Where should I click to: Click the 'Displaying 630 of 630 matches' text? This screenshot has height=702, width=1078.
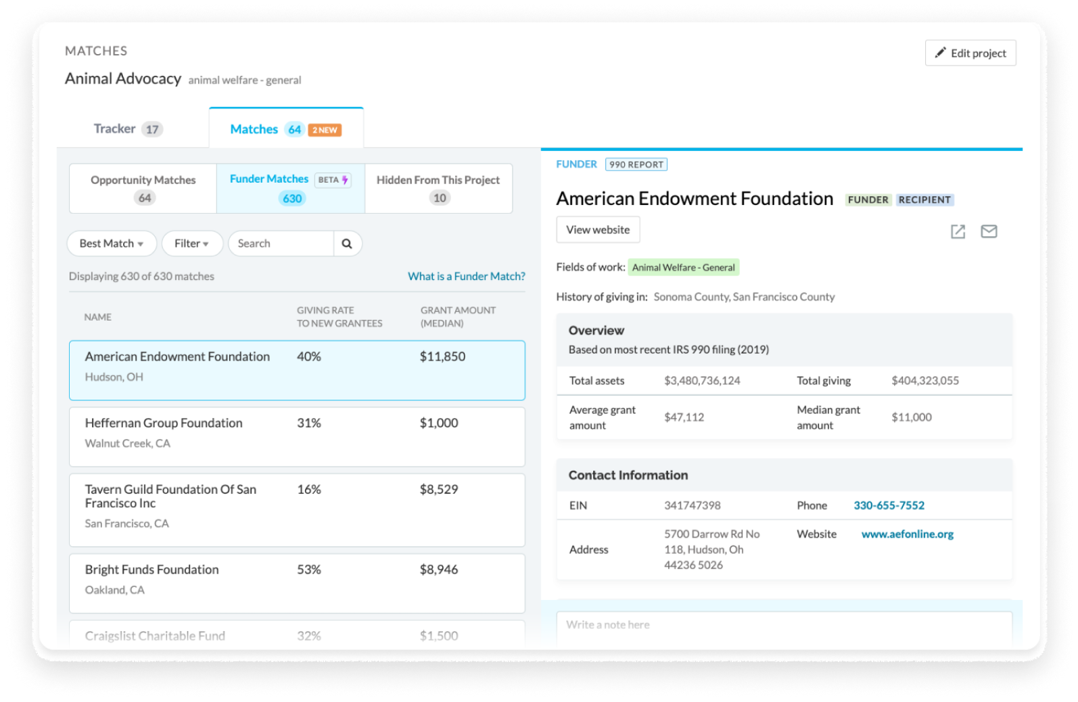141,276
